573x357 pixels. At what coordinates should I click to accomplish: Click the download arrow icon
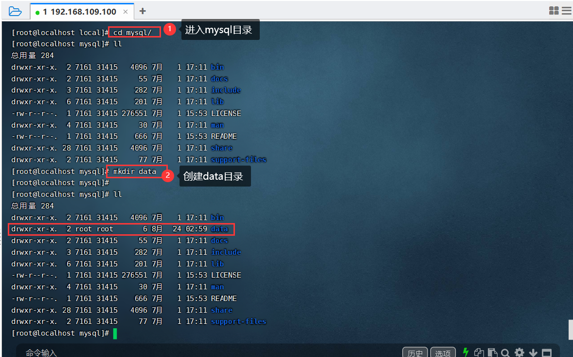pos(533,352)
